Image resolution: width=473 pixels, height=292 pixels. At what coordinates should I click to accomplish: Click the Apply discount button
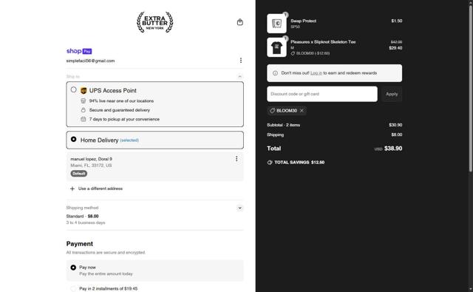point(392,94)
